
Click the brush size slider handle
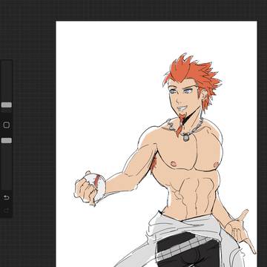tap(7, 105)
